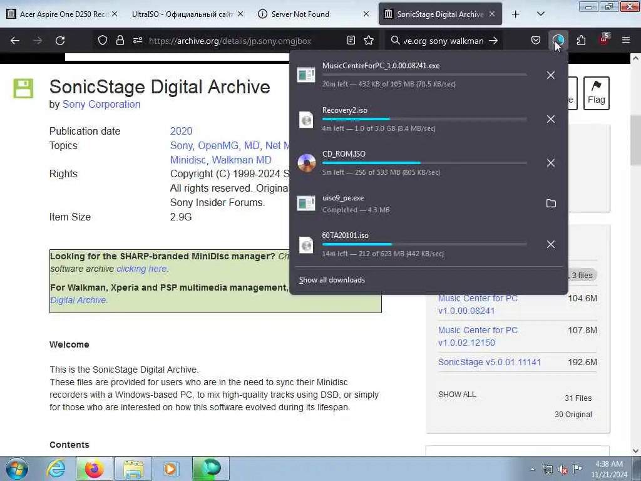Viewport: 641px width, 481px height.
Task: Open the Extensions puzzle icon
Action: (x=581, y=41)
